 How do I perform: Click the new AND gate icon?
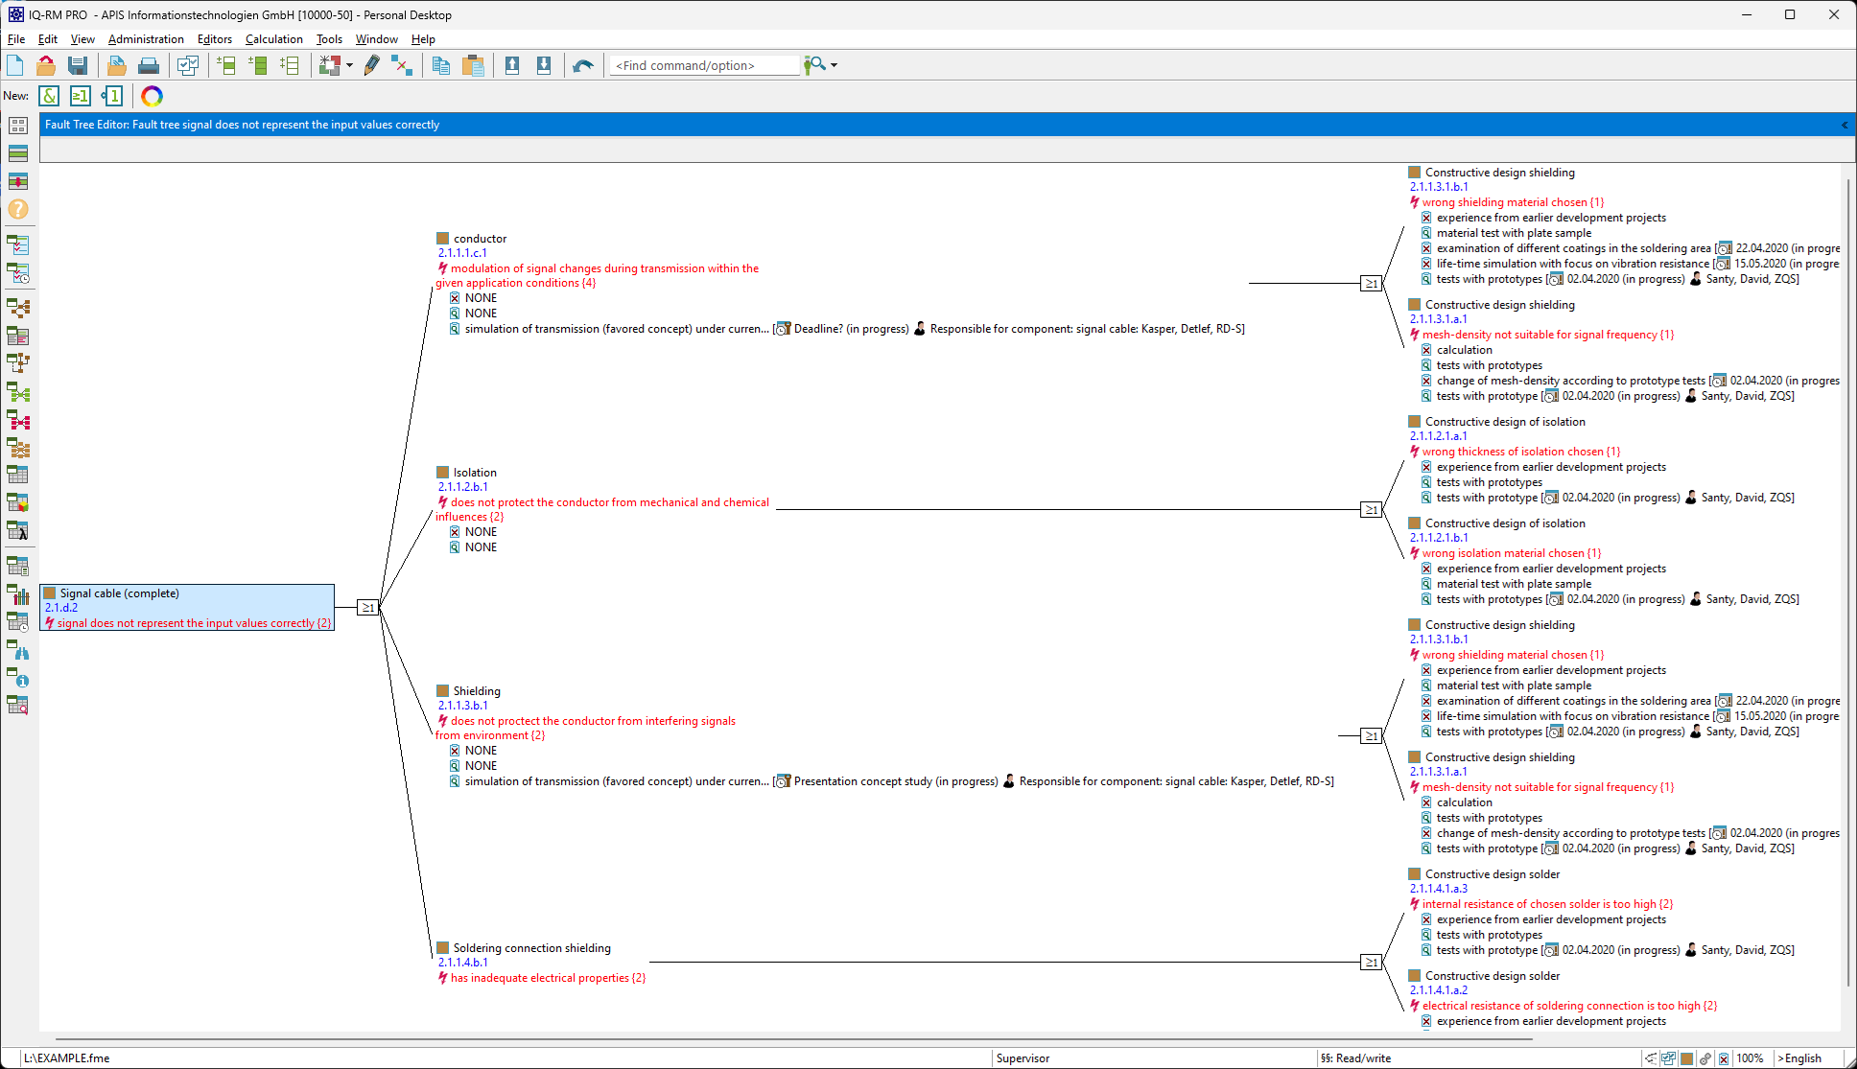[x=49, y=96]
